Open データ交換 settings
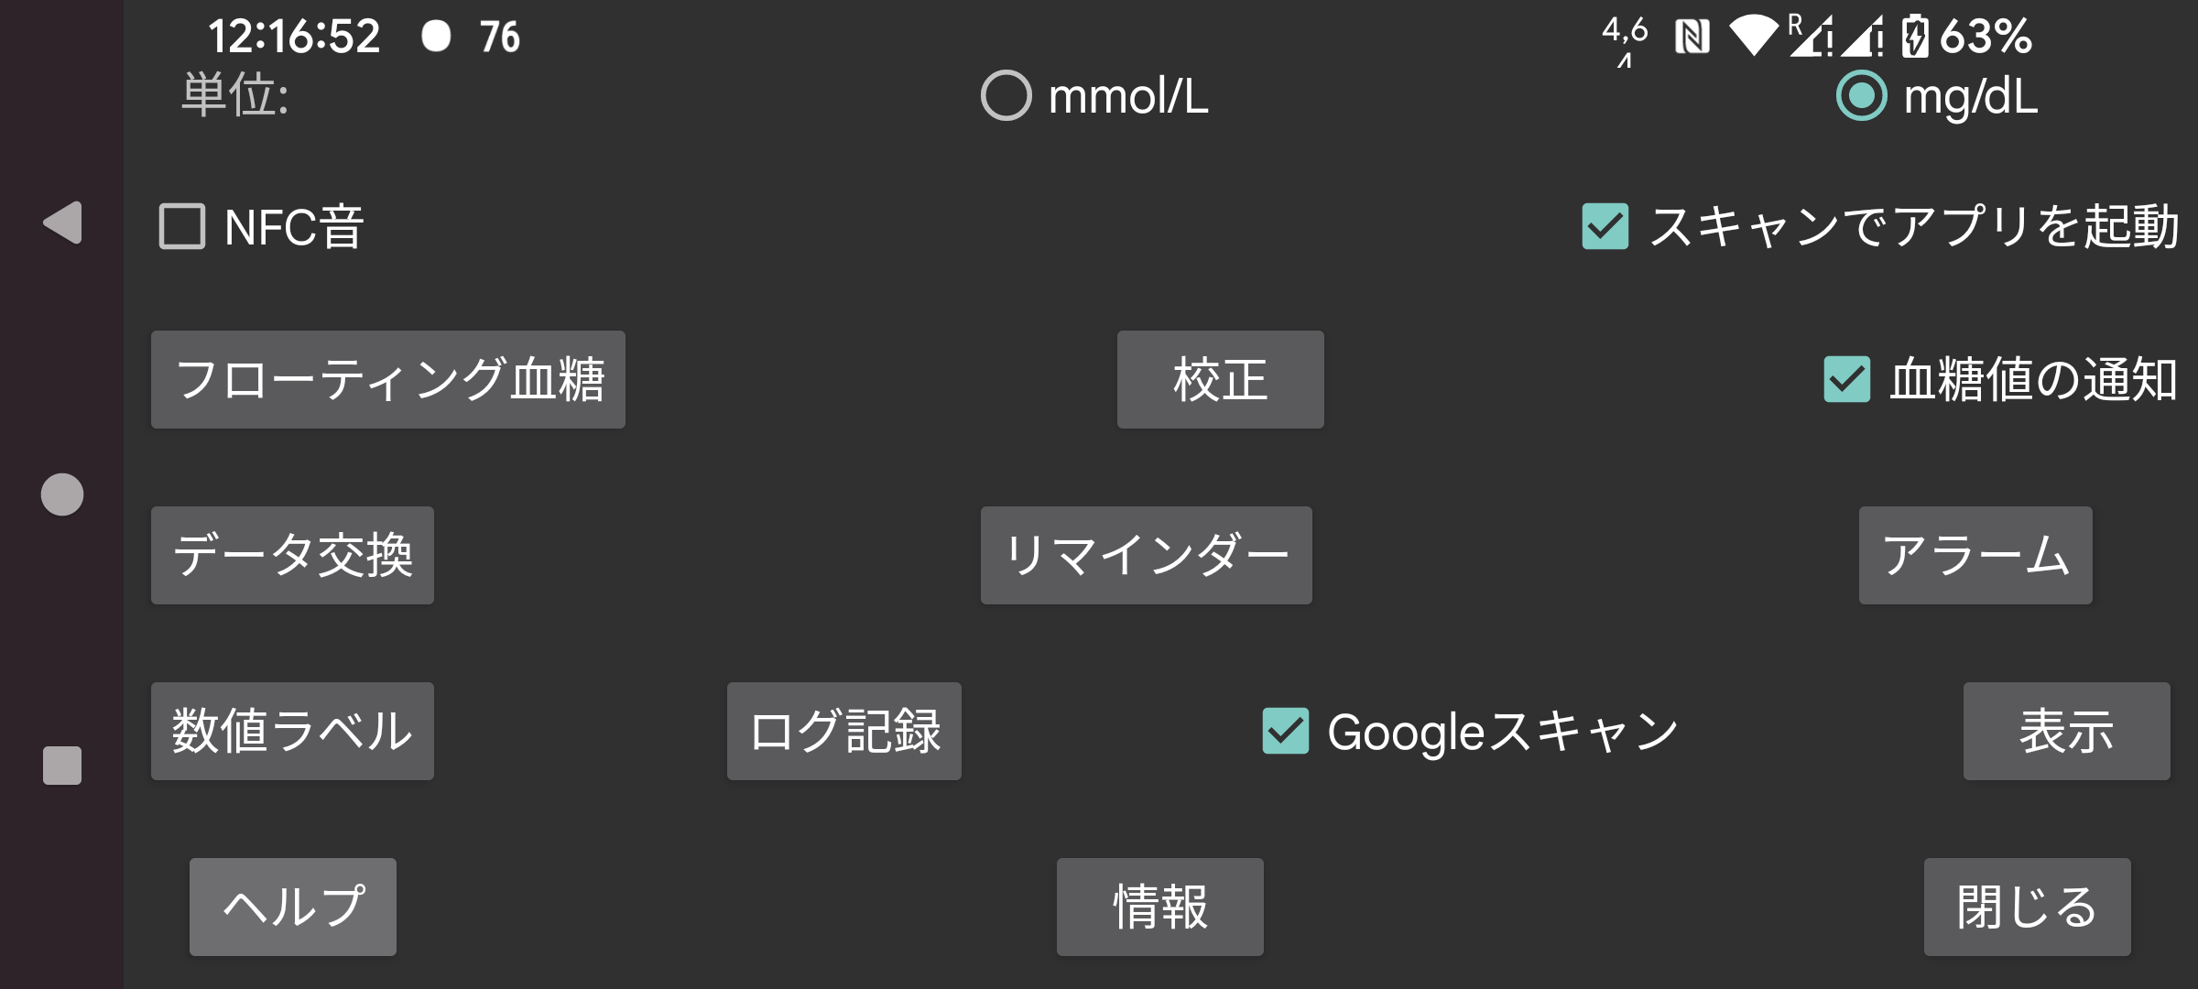Image resolution: width=2198 pixels, height=989 pixels. 292,555
